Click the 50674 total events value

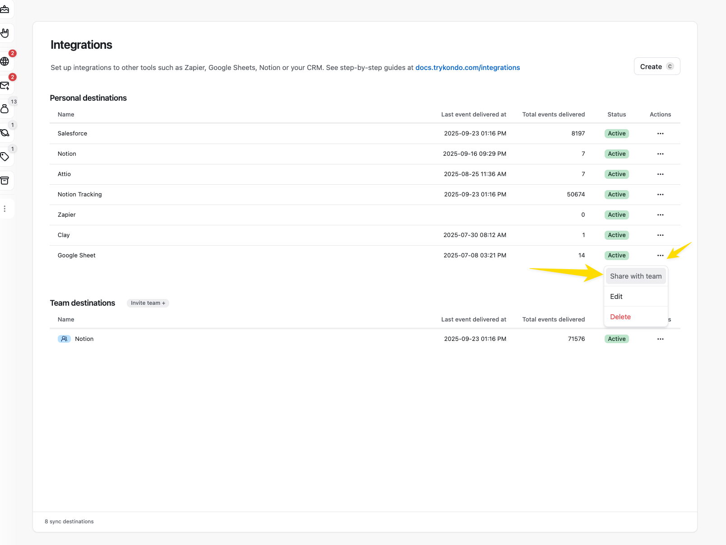576,195
